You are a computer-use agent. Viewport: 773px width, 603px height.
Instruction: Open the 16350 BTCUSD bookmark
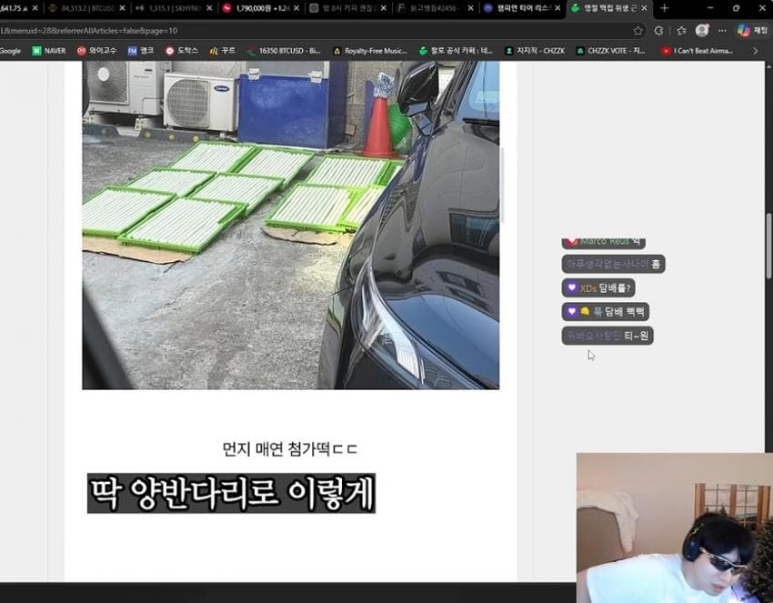284,51
